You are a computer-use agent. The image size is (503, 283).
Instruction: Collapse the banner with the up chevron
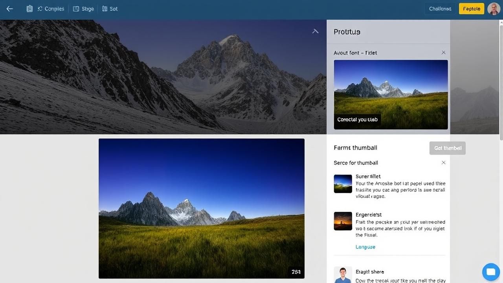[315, 31]
